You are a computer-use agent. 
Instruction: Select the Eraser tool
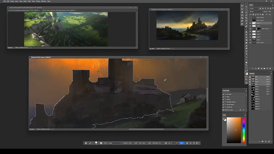pyautogui.click(x=246, y=37)
